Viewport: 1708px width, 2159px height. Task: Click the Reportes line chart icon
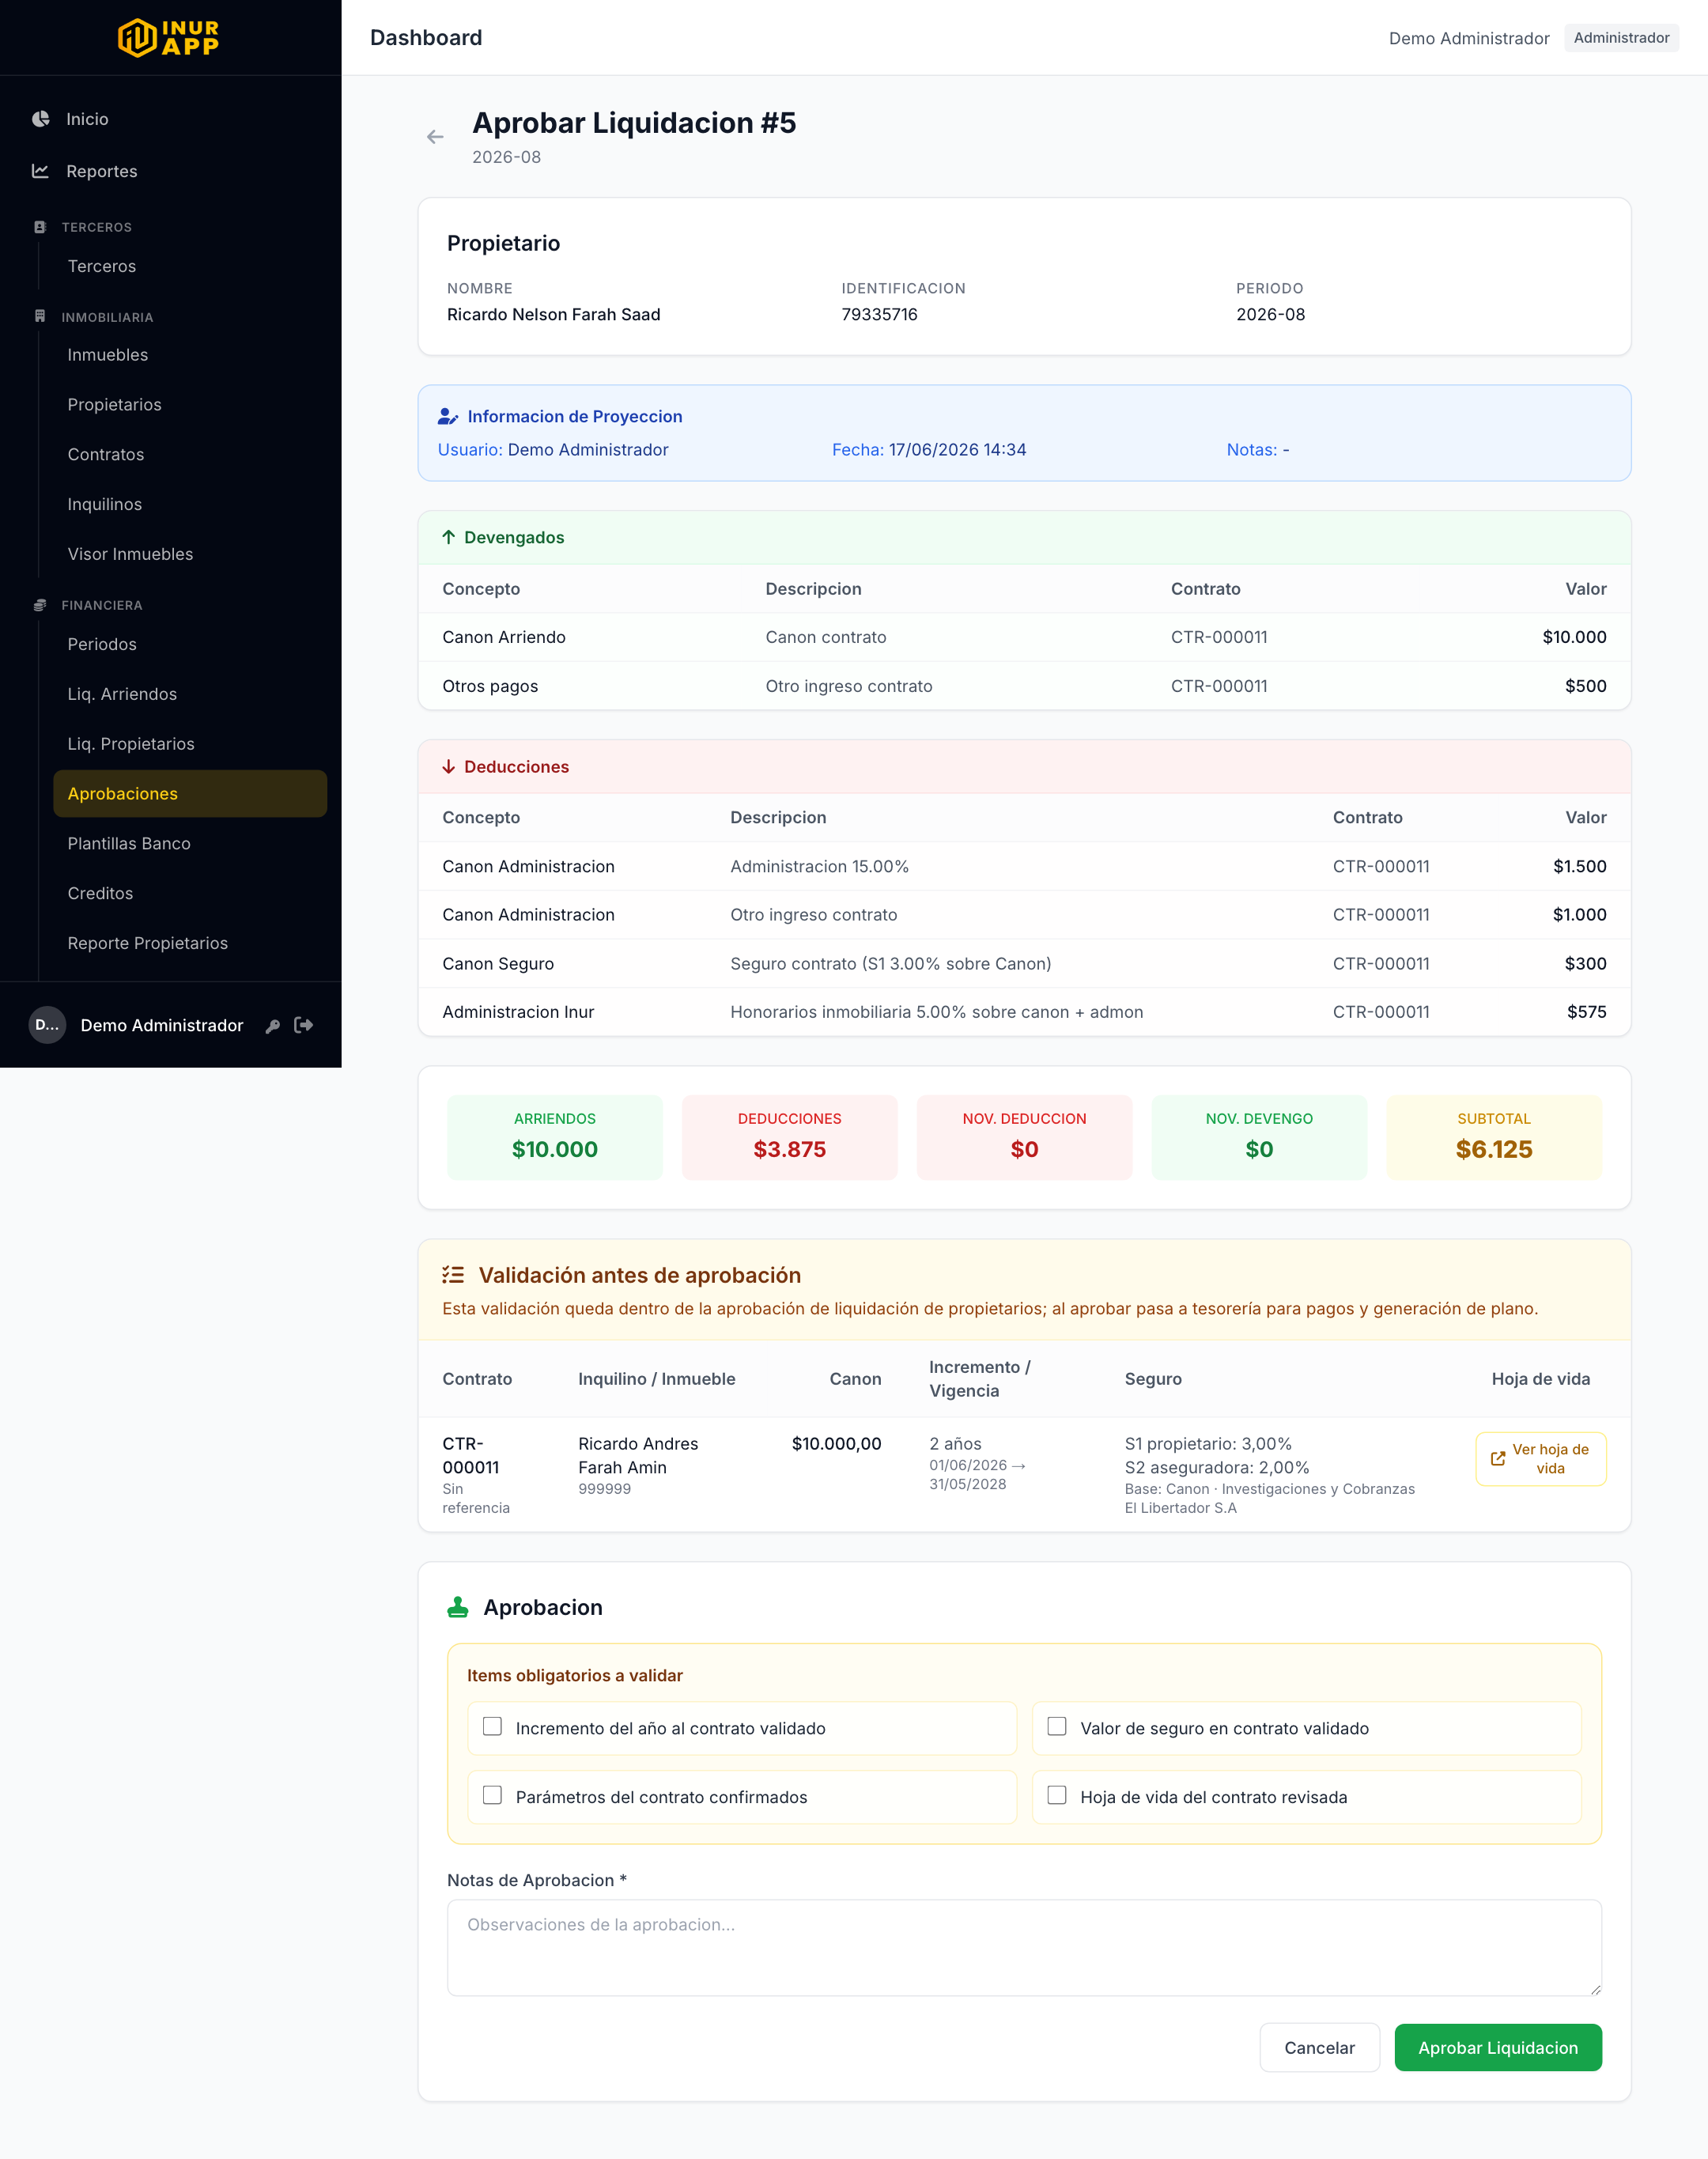(41, 171)
